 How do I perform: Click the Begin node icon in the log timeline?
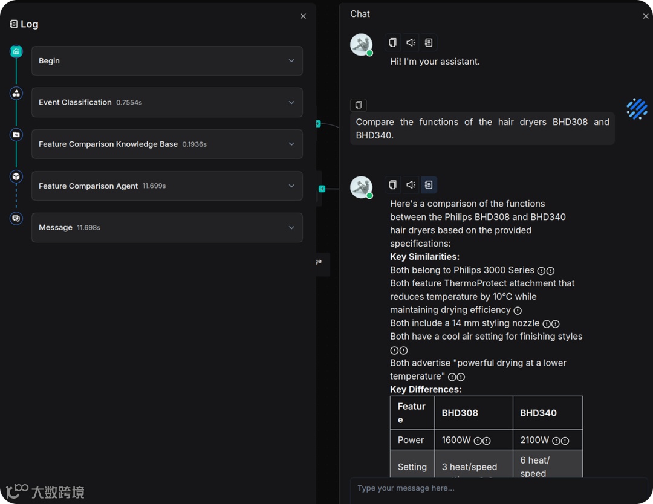pos(16,51)
